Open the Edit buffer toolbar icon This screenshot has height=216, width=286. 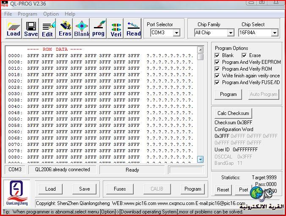click(x=47, y=28)
